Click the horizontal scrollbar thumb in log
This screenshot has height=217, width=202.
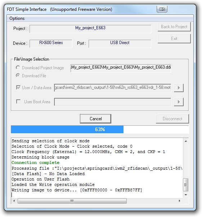[72, 201]
